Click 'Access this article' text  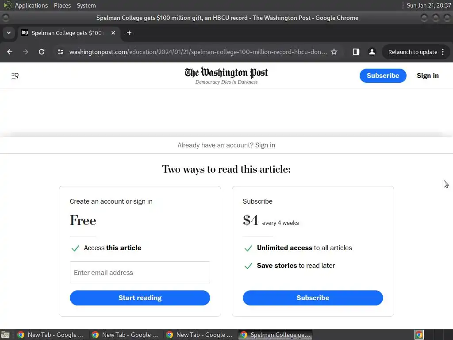point(113,248)
